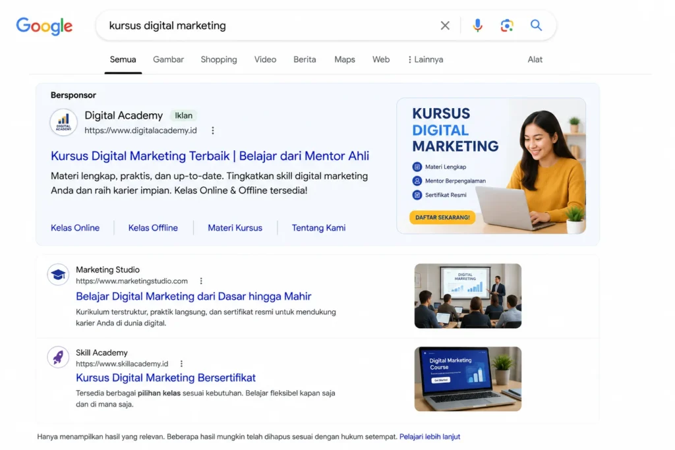Expand the Lainnya more options menu

pyautogui.click(x=425, y=60)
